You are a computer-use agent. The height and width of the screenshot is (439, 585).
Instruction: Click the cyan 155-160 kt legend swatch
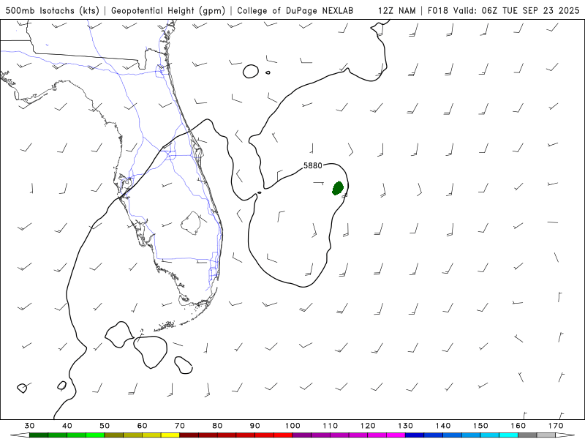508,435
